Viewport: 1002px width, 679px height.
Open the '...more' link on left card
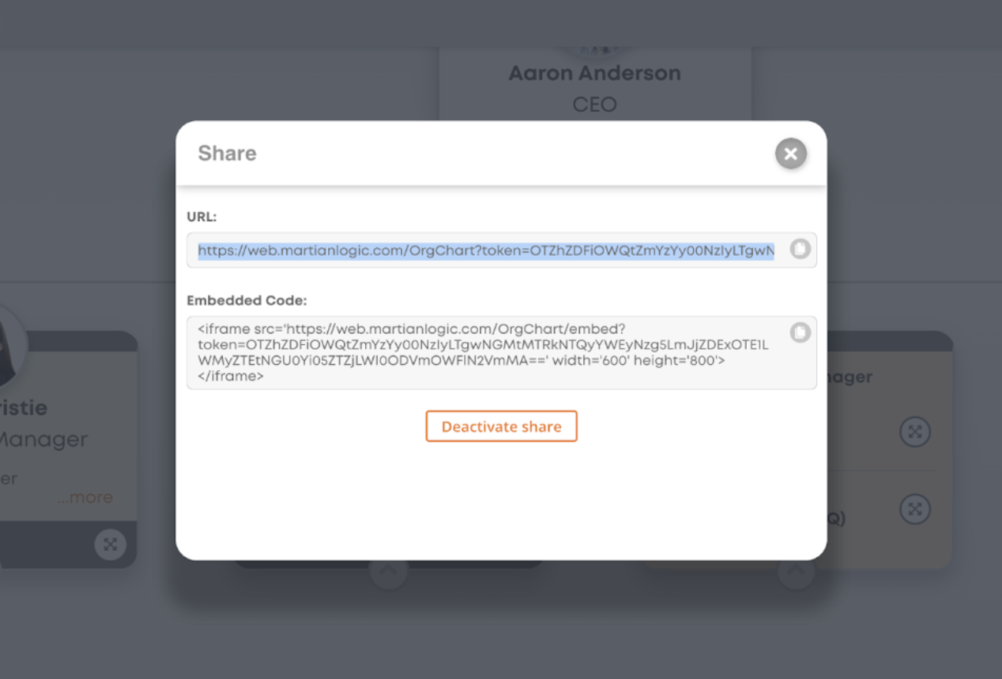point(85,498)
